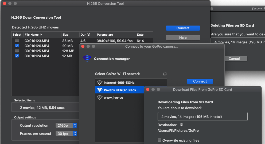Click the blue Connection manager Wi-Fi icon
265x144 pixels.
click(x=87, y=59)
